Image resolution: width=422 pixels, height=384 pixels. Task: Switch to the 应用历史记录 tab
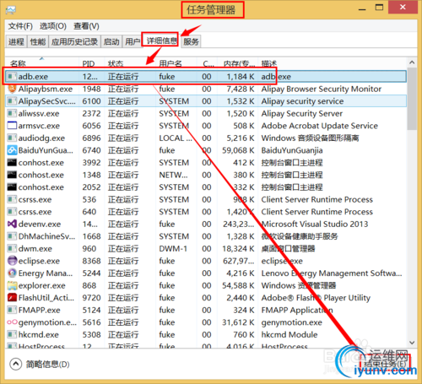pos(74,41)
